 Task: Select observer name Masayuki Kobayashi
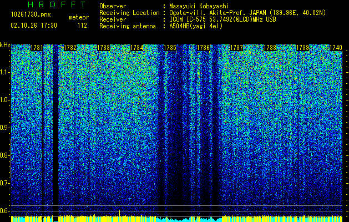199,6
